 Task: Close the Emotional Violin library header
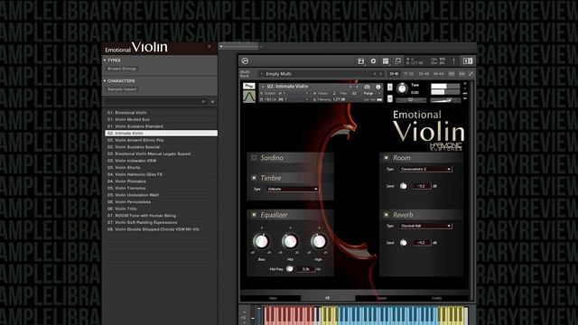click(x=210, y=46)
